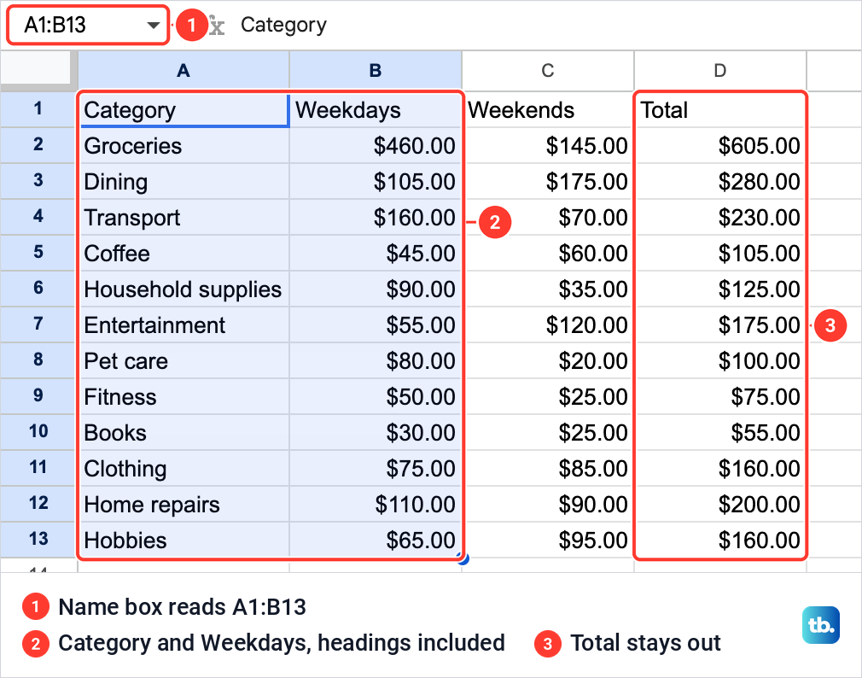The image size is (862, 678).
Task: Click the $85.00 Clothing weekends cell
Action: pyautogui.click(x=548, y=469)
